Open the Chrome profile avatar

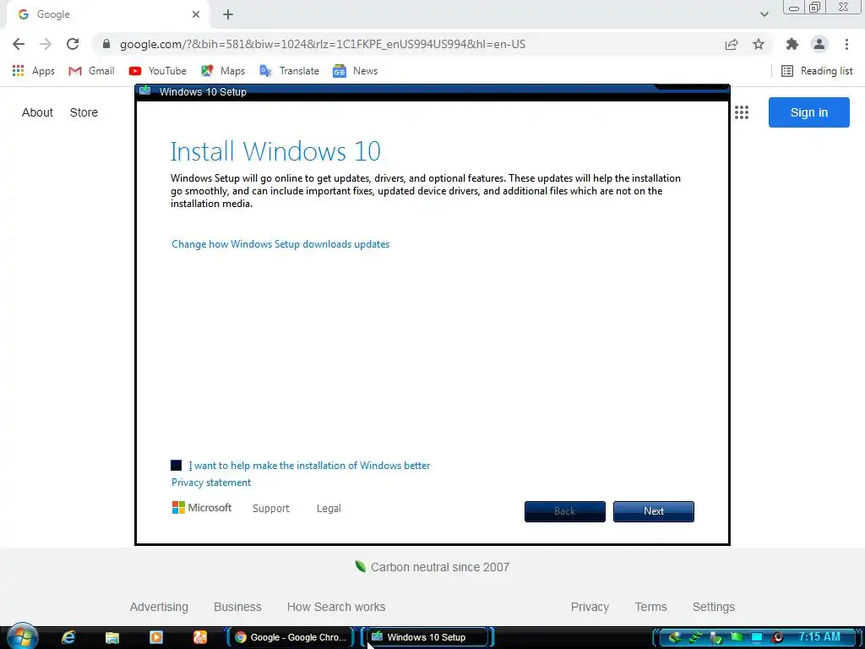point(819,44)
